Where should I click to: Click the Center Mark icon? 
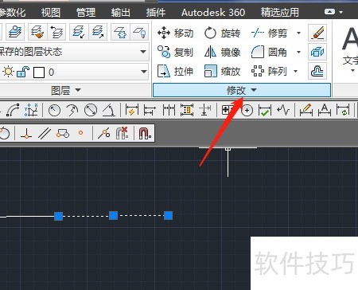[x=247, y=110]
